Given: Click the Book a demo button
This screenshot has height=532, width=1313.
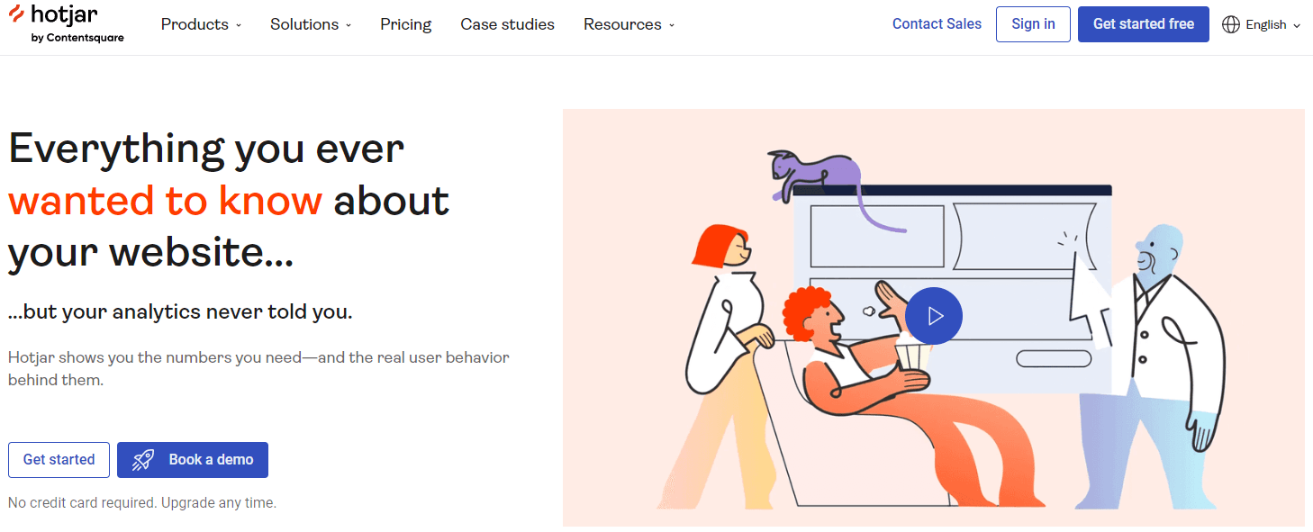Looking at the screenshot, I should 193,460.
